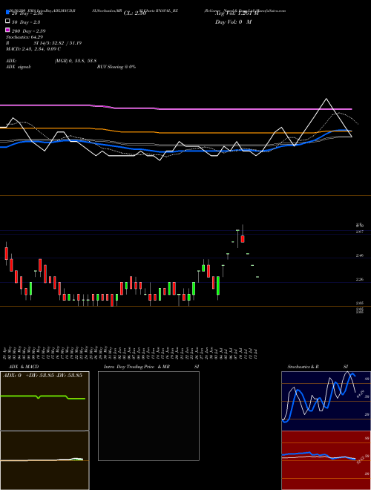The height and width of the screenshot is (490, 371).
Task: Click the 'ADX signal:' label
Action: point(19,67)
